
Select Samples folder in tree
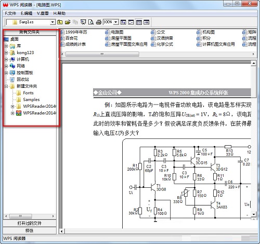click(31, 99)
